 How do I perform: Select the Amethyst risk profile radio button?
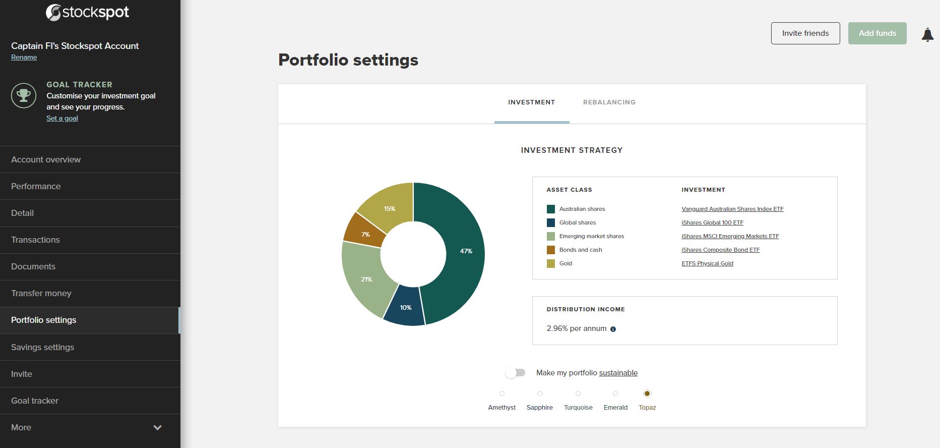pos(501,394)
